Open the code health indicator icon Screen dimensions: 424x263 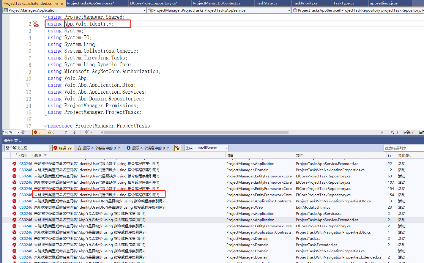23,132
